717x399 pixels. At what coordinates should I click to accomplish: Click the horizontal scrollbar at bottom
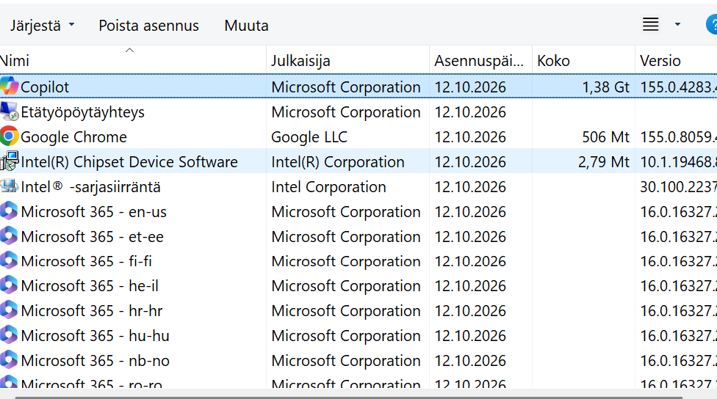point(348,398)
